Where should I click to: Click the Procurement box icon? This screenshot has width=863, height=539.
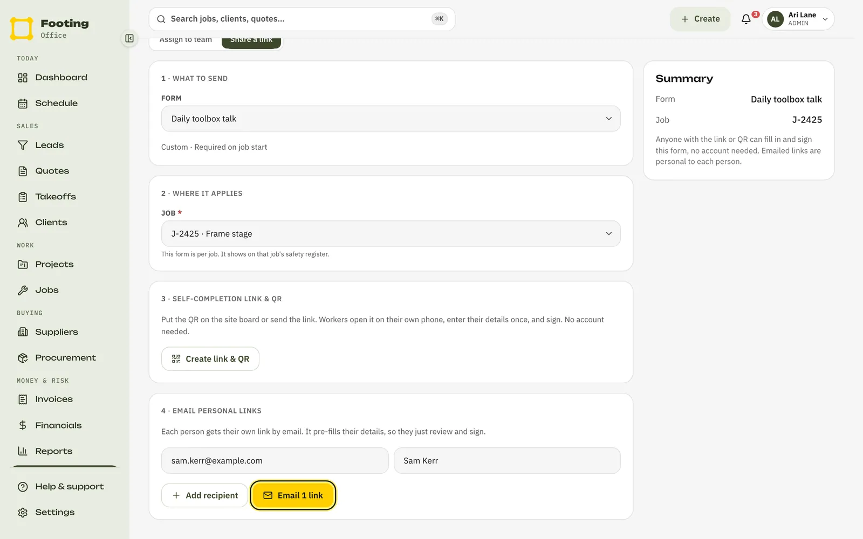click(23, 358)
